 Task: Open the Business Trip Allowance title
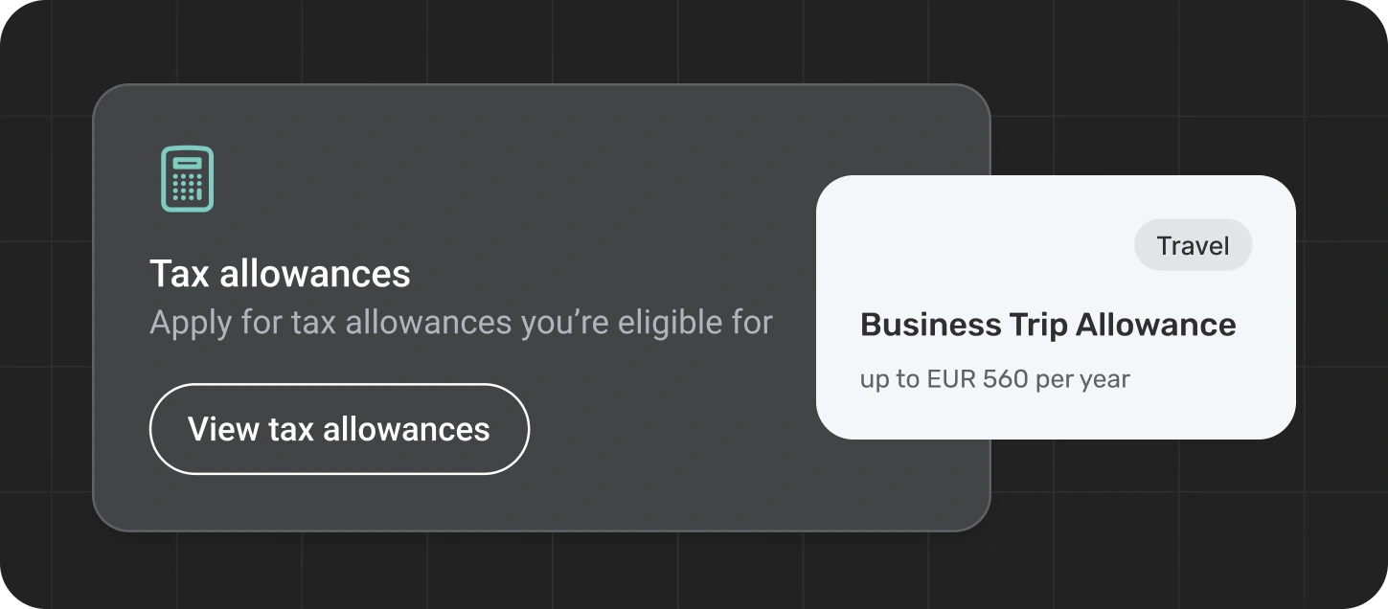(x=1048, y=325)
